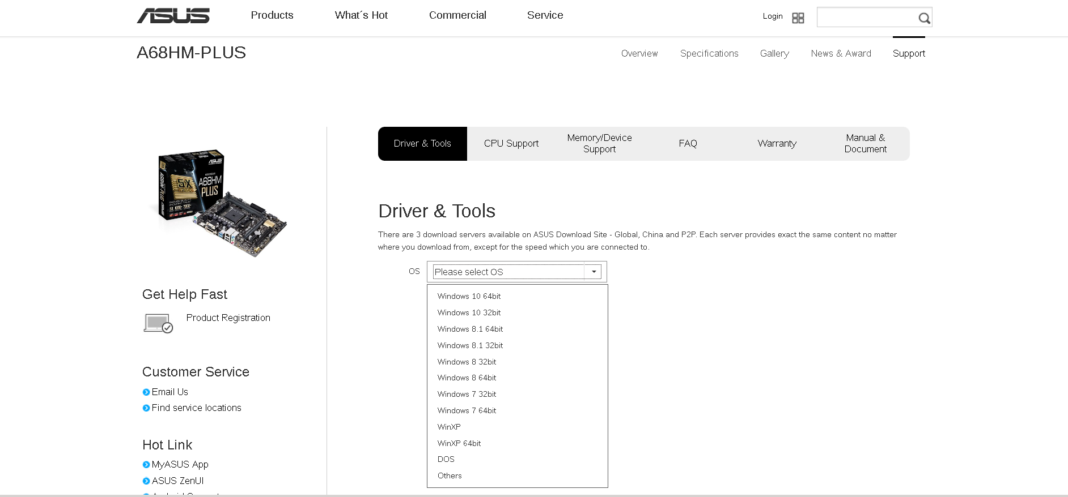The height and width of the screenshot is (497, 1068).
Task: Select the Driver & Tools tab
Action: coord(422,144)
